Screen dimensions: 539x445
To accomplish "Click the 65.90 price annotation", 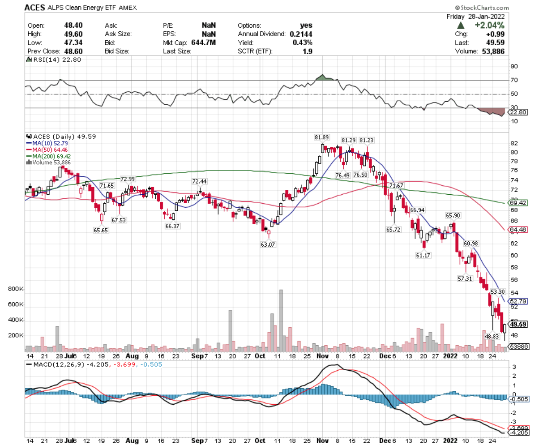I will [x=453, y=215].
